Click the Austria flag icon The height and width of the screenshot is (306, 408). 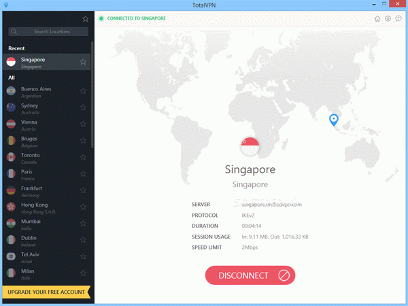pyautogui.click(x=11, y=124)
